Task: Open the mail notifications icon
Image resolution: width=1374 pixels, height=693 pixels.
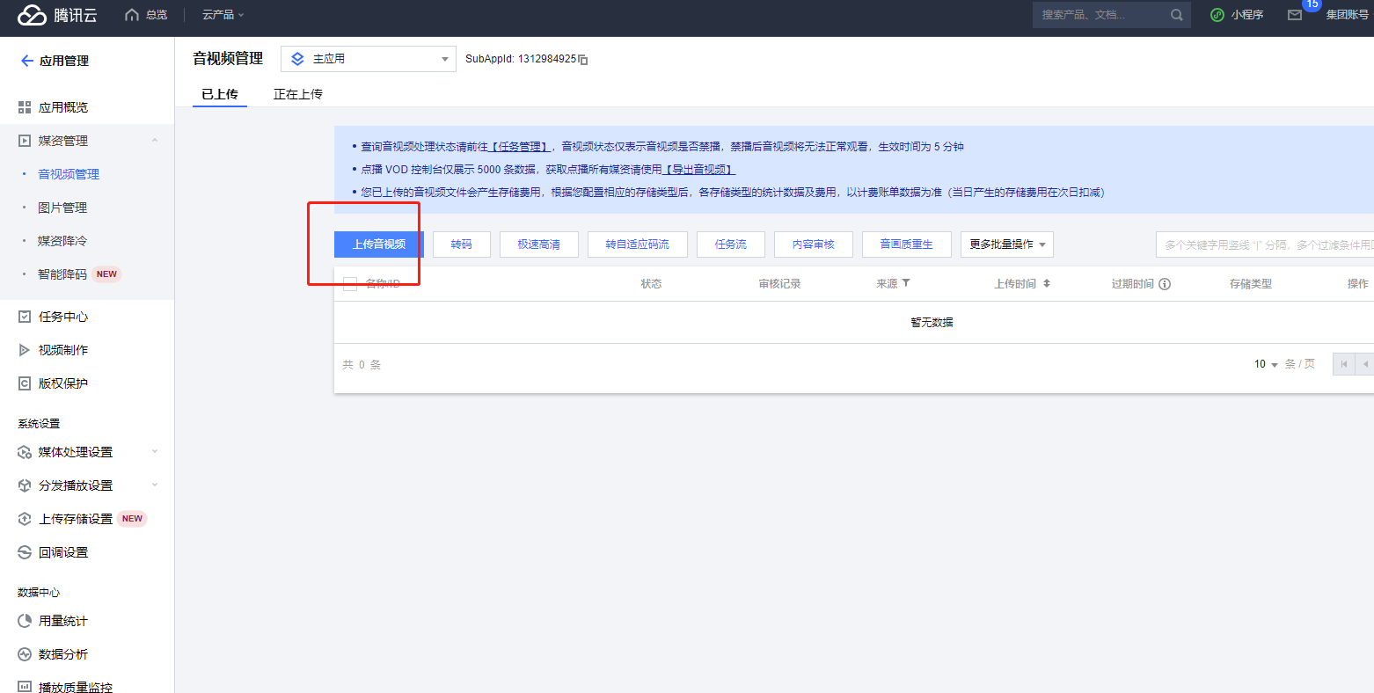Action: [x=1294, y=15]
